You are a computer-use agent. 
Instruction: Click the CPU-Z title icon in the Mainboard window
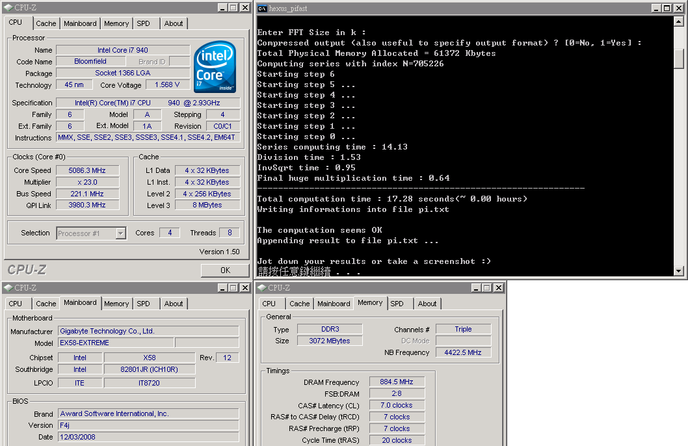(8, 287)
